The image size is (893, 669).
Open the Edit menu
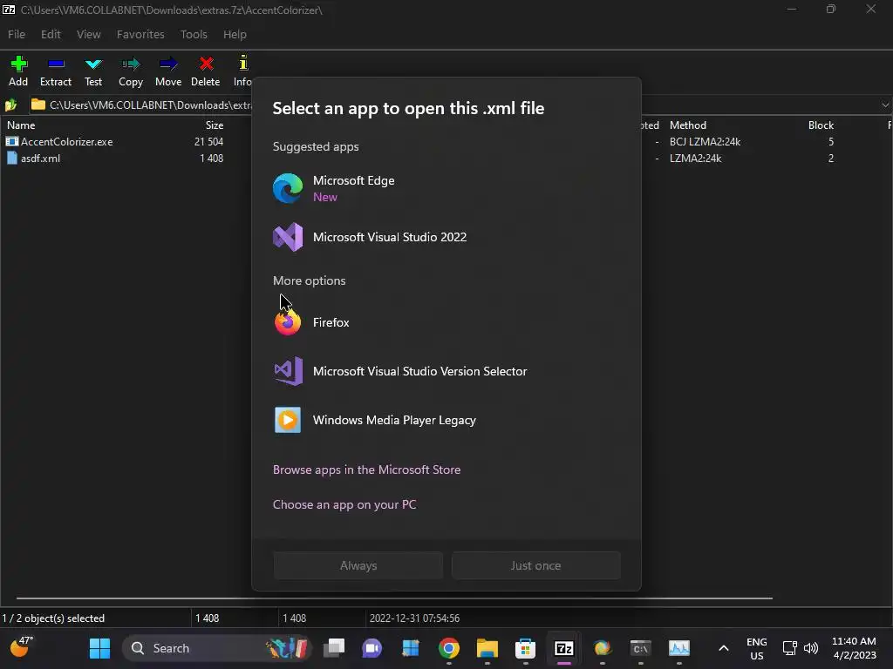coord(51,34)
